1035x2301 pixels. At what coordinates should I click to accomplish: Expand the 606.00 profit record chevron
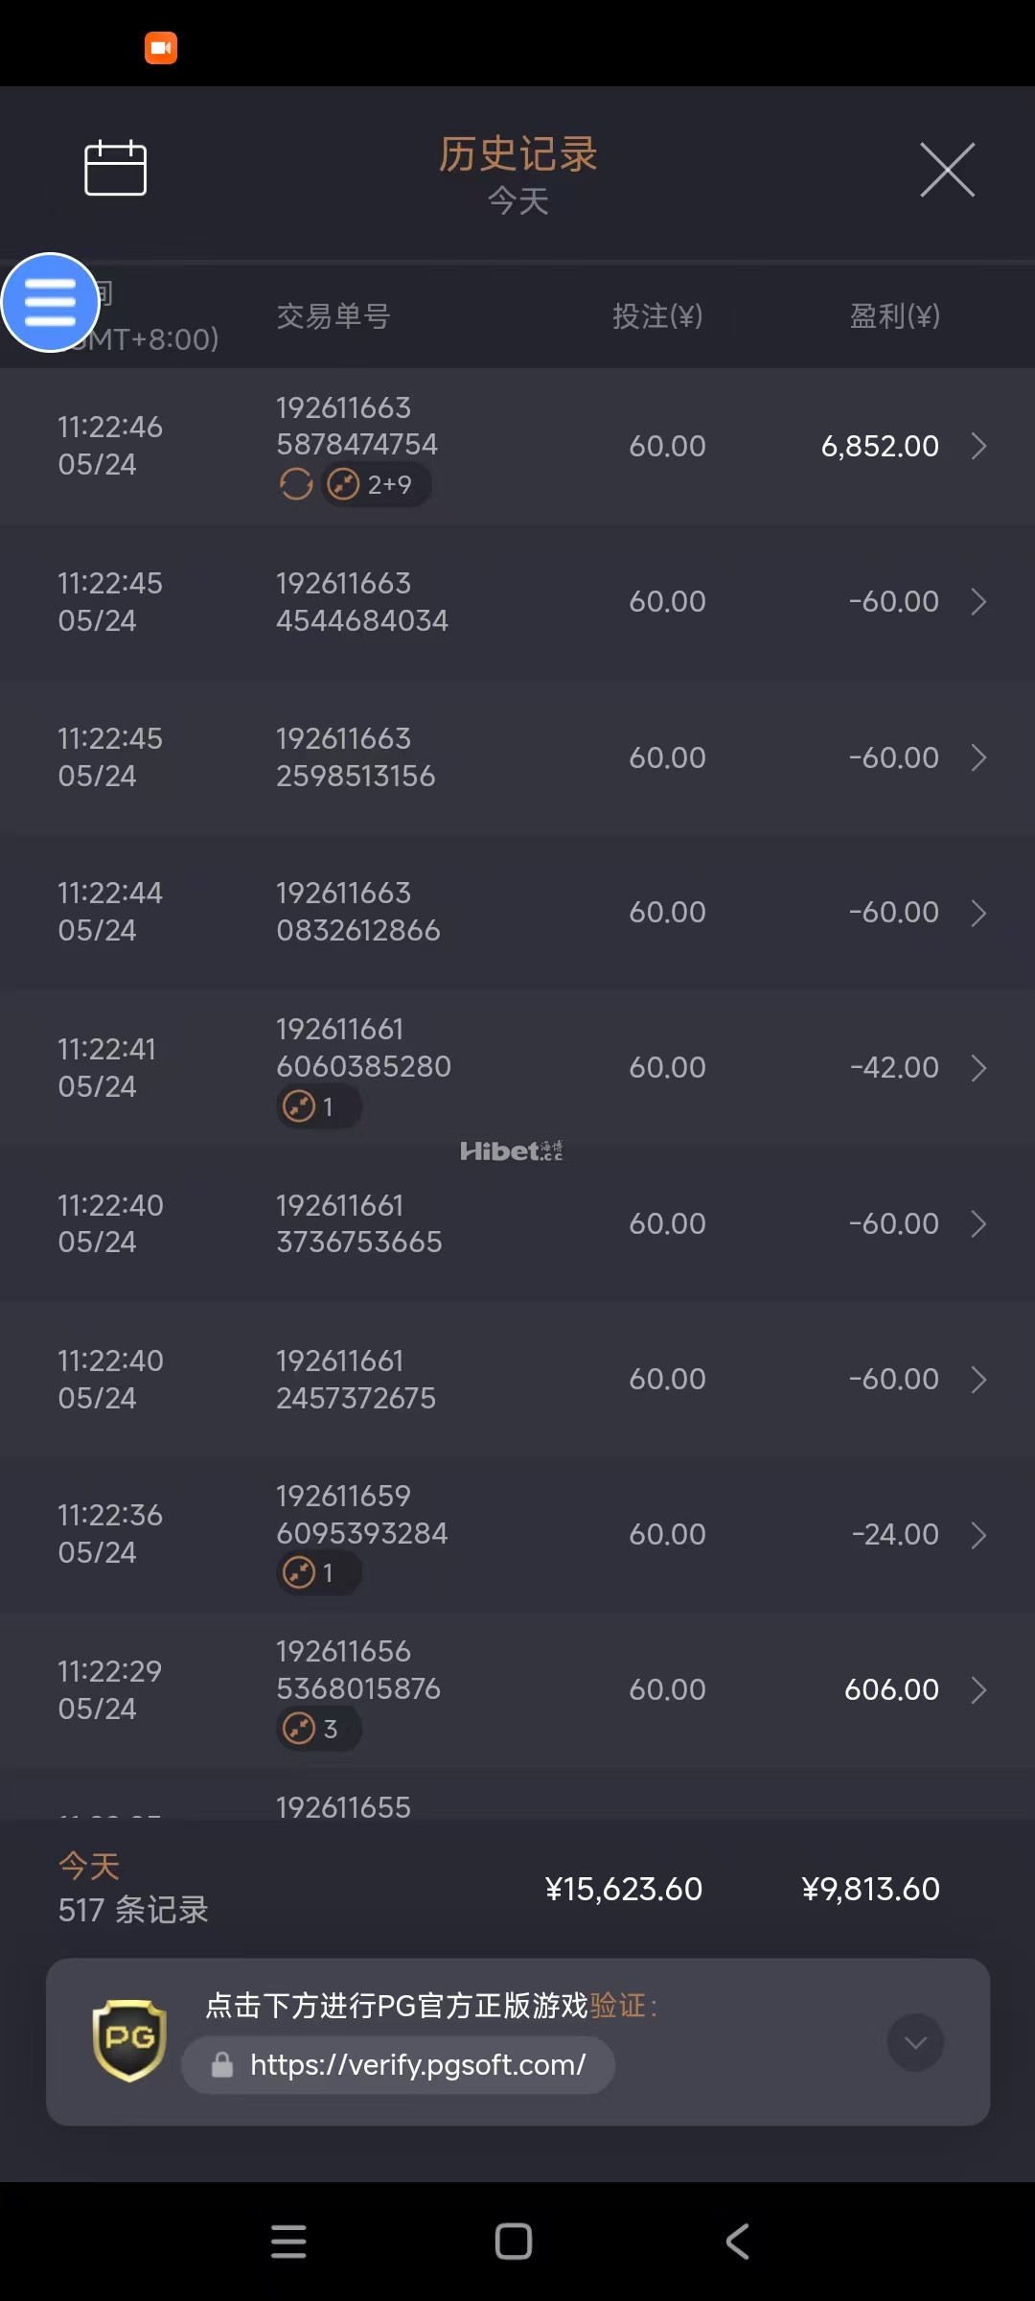point(978,1690)
